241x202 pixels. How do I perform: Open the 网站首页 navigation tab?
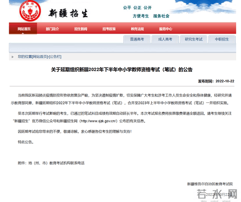(x=24, y=29)
